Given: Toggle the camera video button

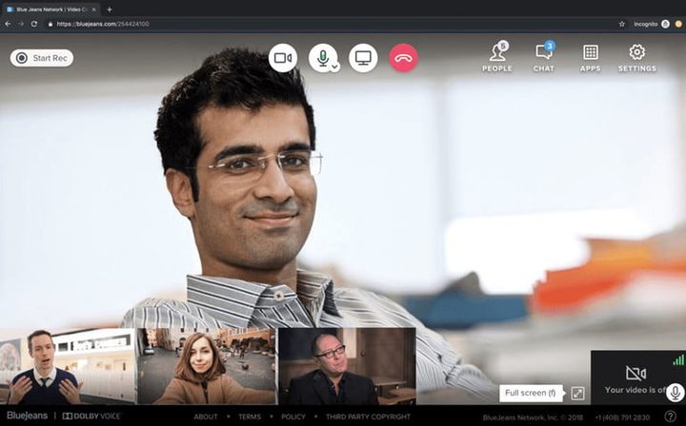Looking at the screenshot, I should point(282,58).
